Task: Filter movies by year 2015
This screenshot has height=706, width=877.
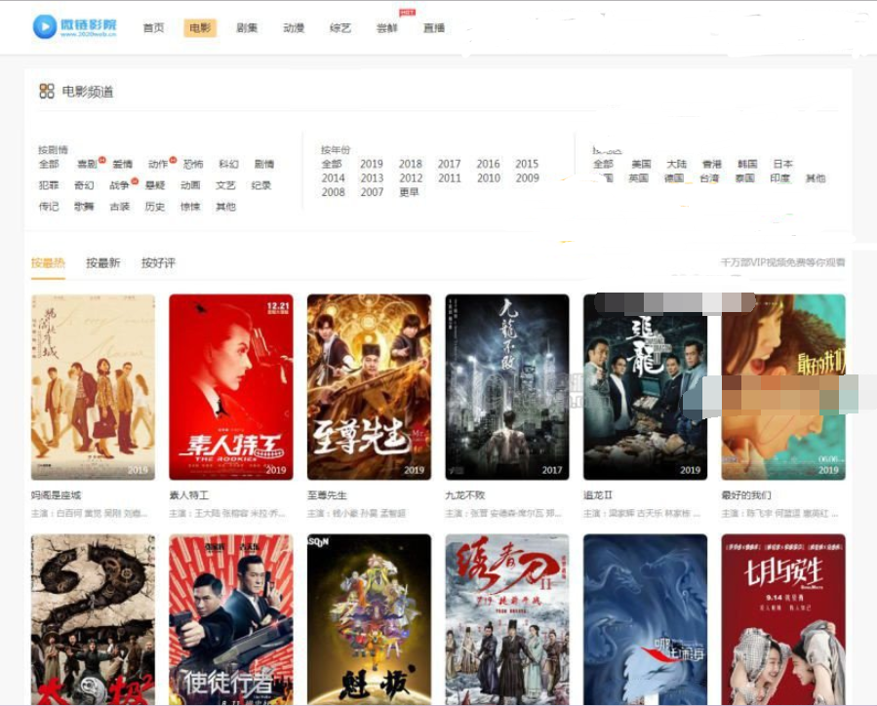Action: [x=527, y=164]
